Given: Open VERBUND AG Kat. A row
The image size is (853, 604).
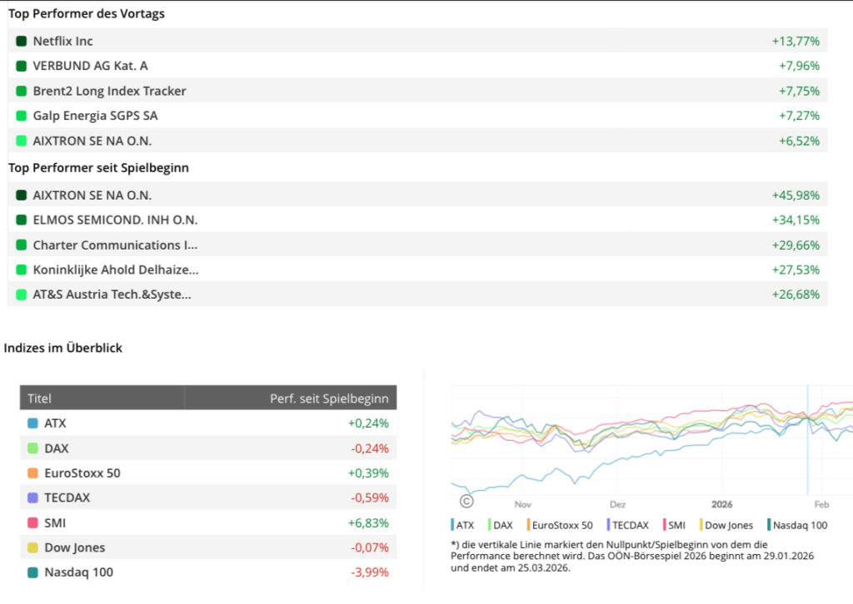Looking at the screenshot, I should click(x=90, y=66).
